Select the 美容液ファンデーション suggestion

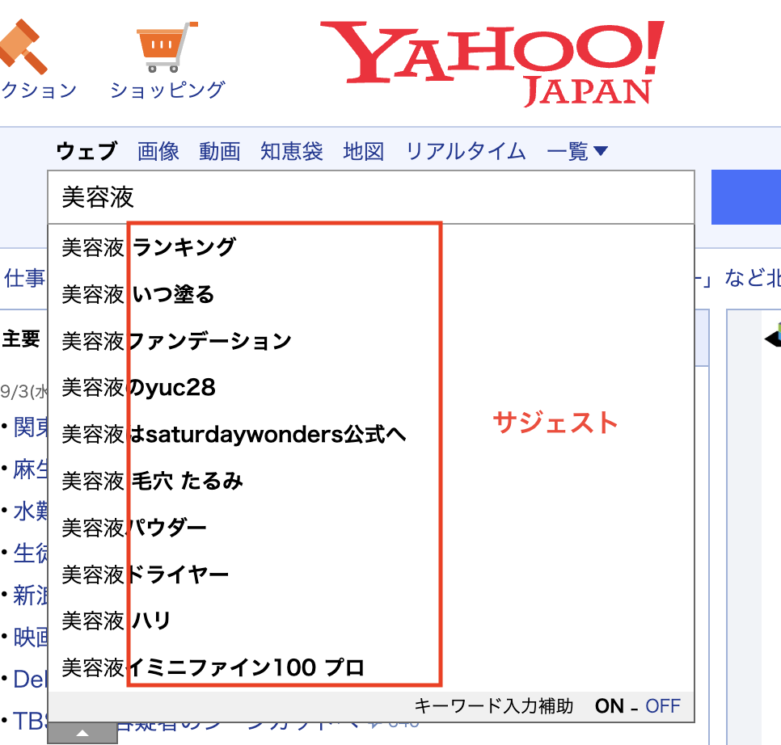click(x=177, y=341)
